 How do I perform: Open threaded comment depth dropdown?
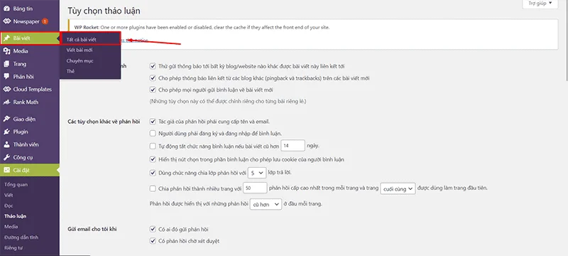pyautogui.click(x=257, y=173)
